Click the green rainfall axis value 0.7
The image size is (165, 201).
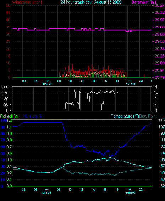(9, 147)
